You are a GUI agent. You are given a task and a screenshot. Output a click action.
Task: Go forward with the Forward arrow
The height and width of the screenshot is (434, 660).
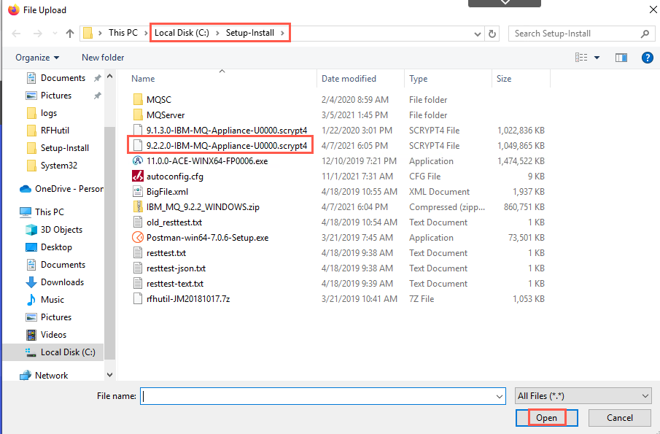click(37, 34)
